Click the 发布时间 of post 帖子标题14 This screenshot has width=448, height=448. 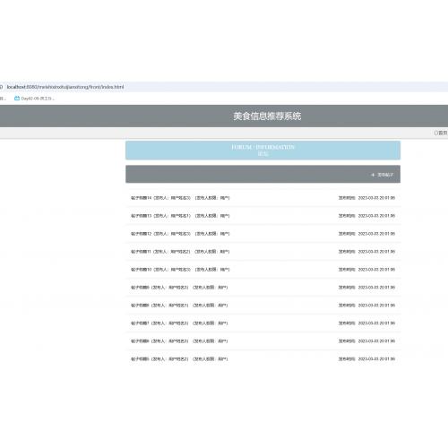point(366,198)
